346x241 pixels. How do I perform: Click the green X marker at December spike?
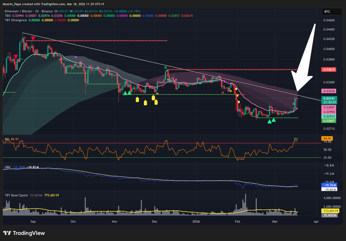[x=166, y=68]
